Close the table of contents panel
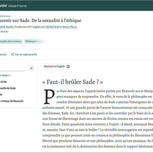 point(32,68)
